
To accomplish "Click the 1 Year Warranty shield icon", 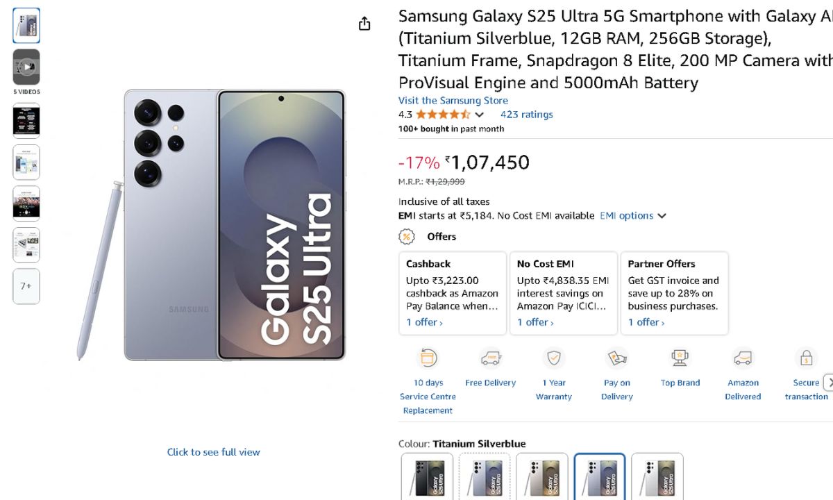I will pos(554,358).
